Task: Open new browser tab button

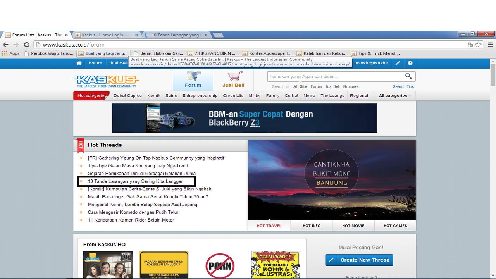Action: [x=218, y=35]
